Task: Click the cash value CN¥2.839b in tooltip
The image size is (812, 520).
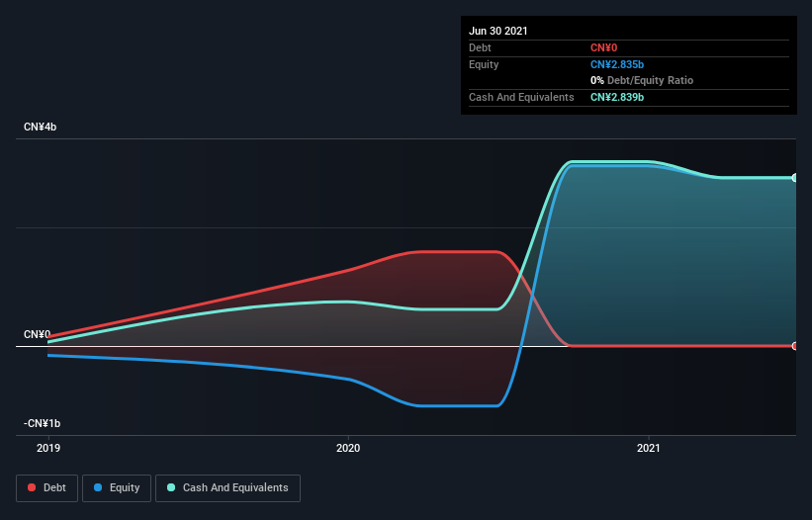Action: (617, 97)
